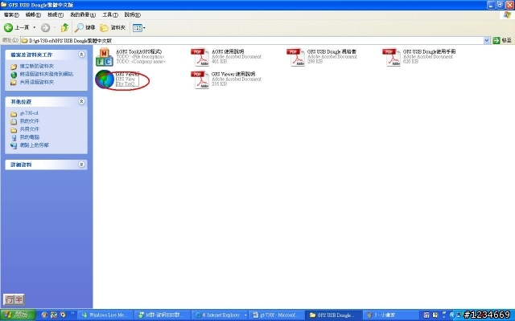The image size is (515, 321).
Task: Open the 我的最愛(A) menu
Action: click(83, 14)
